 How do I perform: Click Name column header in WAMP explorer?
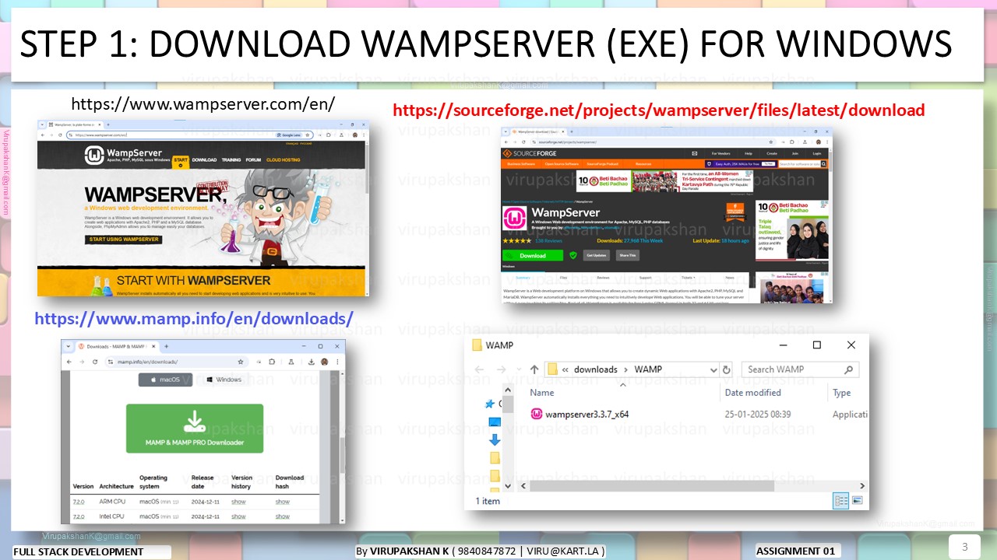(541, 393)
